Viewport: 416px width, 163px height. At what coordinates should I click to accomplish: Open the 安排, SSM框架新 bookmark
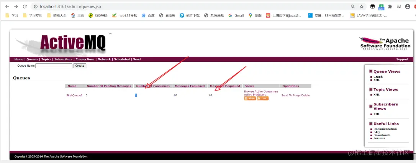click(x=326, y=15)
